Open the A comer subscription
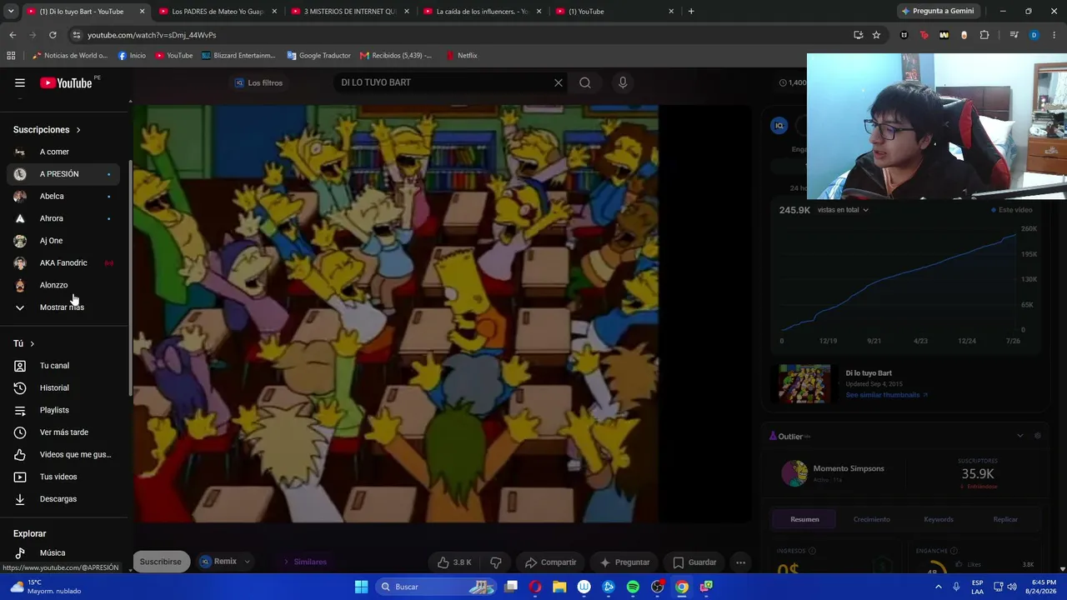Screen dimensions: 1067x600 (65, 152)
